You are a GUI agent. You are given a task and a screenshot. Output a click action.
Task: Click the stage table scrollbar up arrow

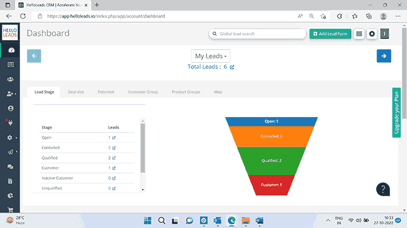click(x=143, y=121)
